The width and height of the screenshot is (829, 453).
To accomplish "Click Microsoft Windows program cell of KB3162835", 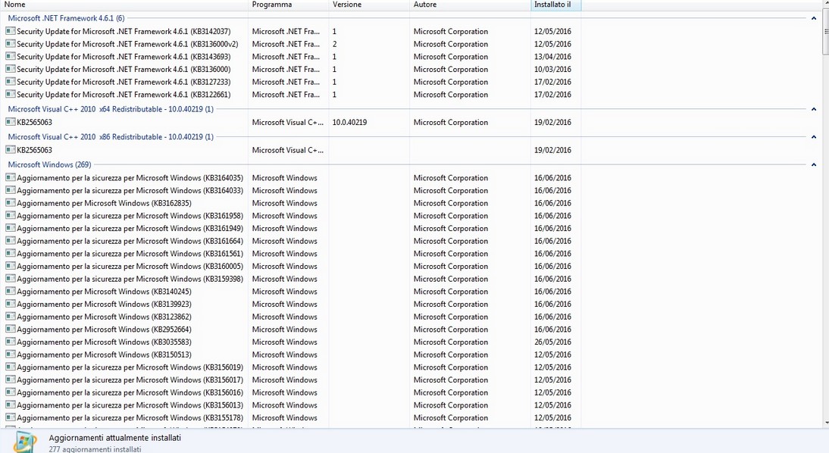I will pyautogui.click(x=284, y=203).
